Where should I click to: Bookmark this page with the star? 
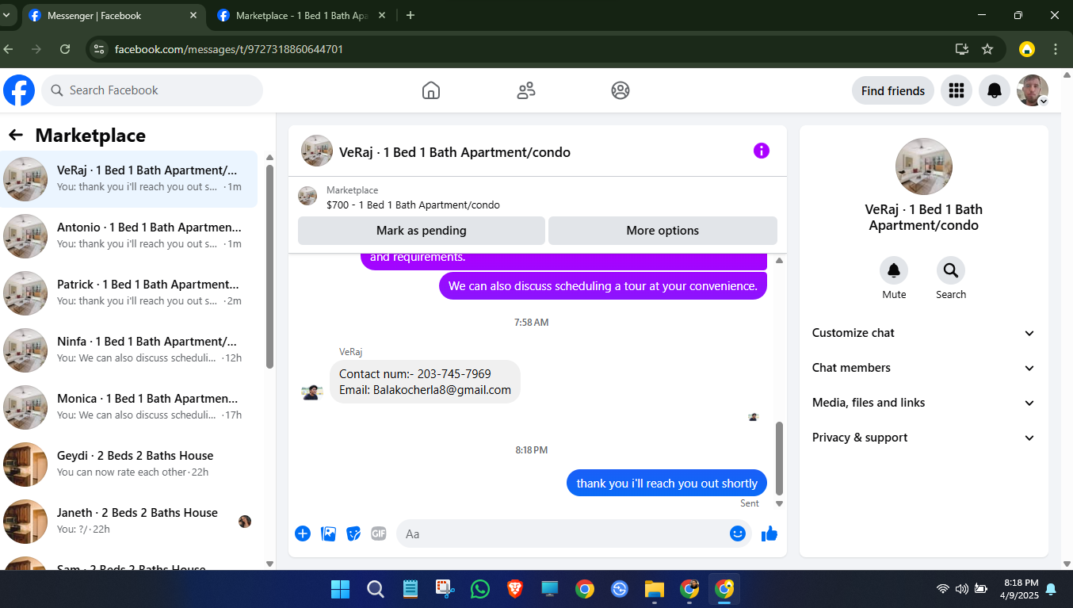[x=987, y=49]
